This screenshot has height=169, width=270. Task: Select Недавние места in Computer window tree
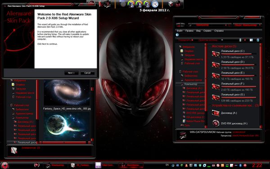coord(193,59)
